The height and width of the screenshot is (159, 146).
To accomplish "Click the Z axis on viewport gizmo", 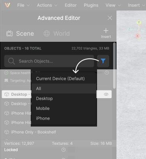I will pos(129,29).
